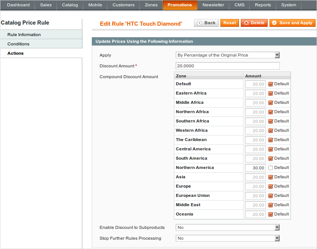Uncheck Default for Northern Africa
The height and width of the screenshot is (249, 317).
coord(271,112)
